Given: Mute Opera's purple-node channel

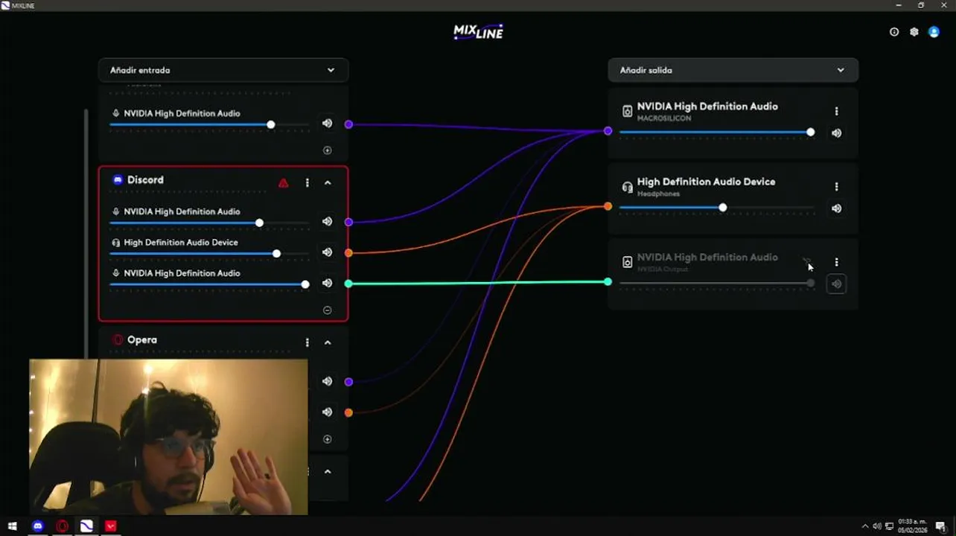Looking at the screenshot, I should (x=327, y=381).
